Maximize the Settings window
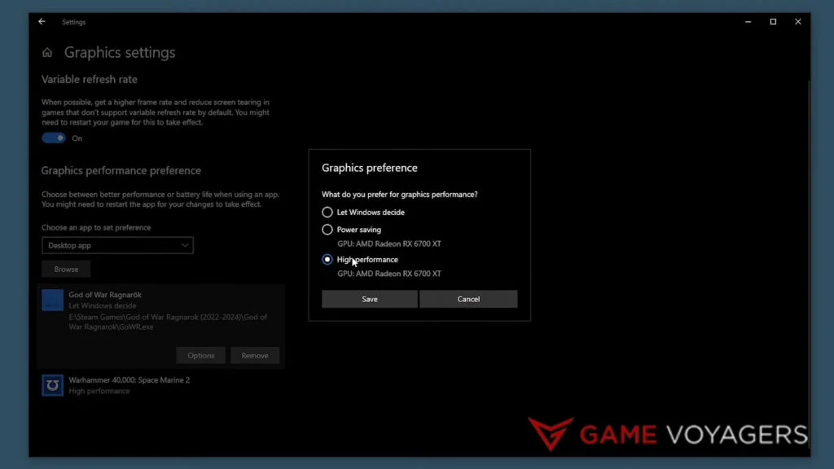This screenshot has width=834, height=469. coord(774,22)
